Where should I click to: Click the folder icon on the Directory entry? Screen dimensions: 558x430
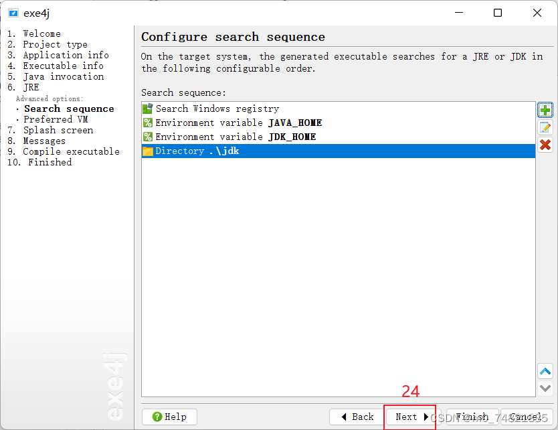tap(148, 151)
